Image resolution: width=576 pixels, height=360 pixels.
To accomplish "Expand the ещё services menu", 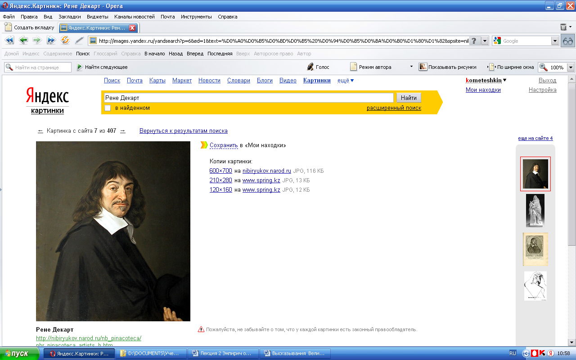I will click(x=346, y=81).
